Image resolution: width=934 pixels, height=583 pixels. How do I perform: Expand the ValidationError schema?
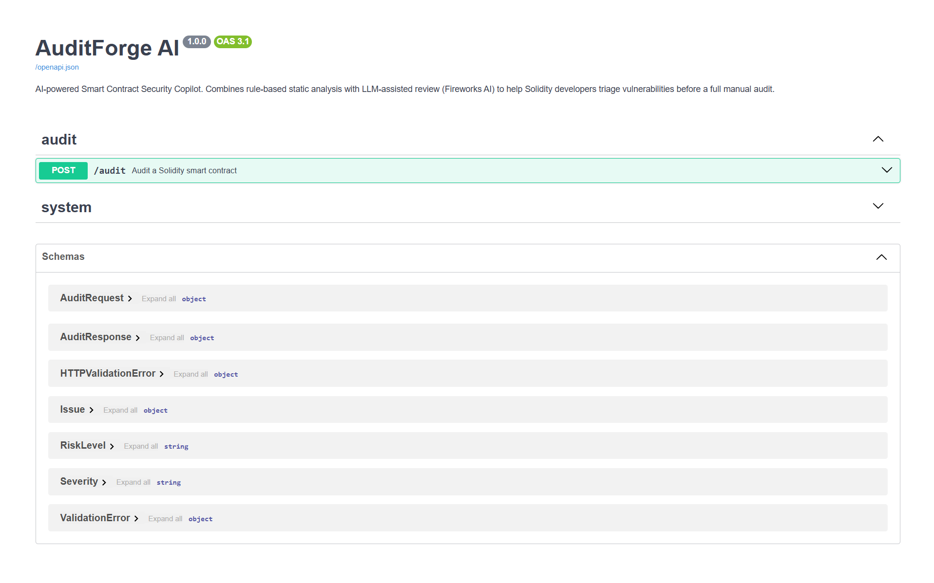coord(99,518)
